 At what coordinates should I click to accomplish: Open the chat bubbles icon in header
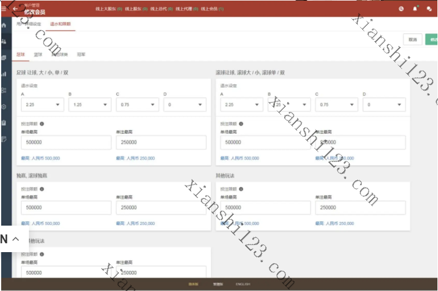429,9
